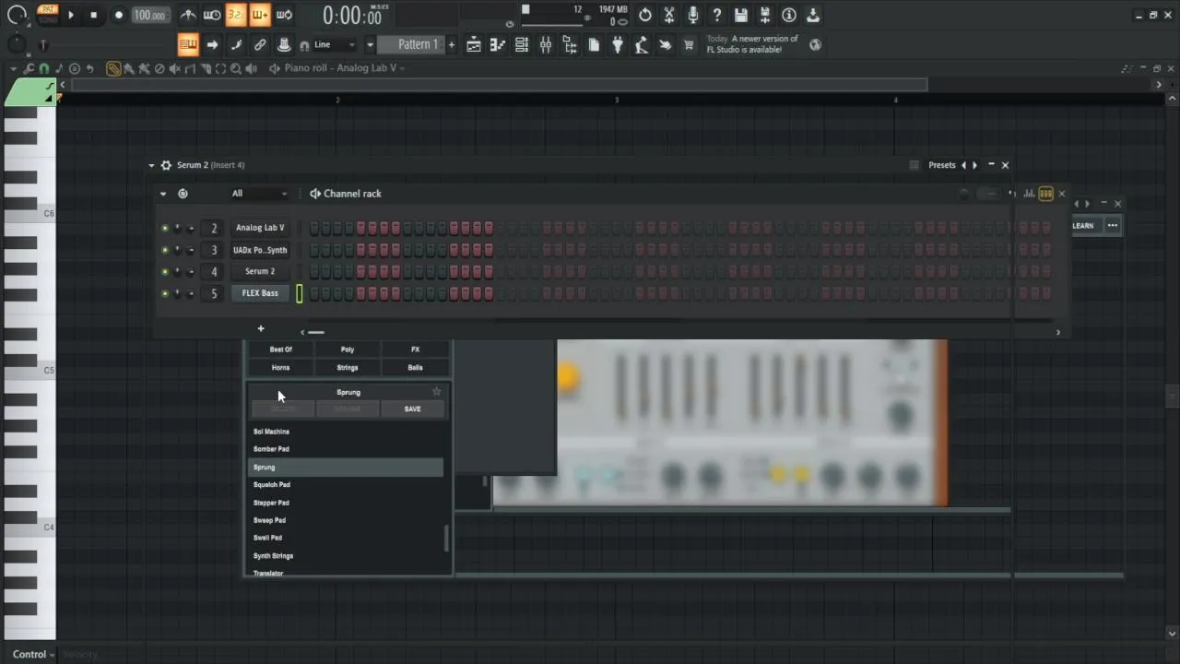
Task: Save project with floppy disk icon
Action: (741, 15)
